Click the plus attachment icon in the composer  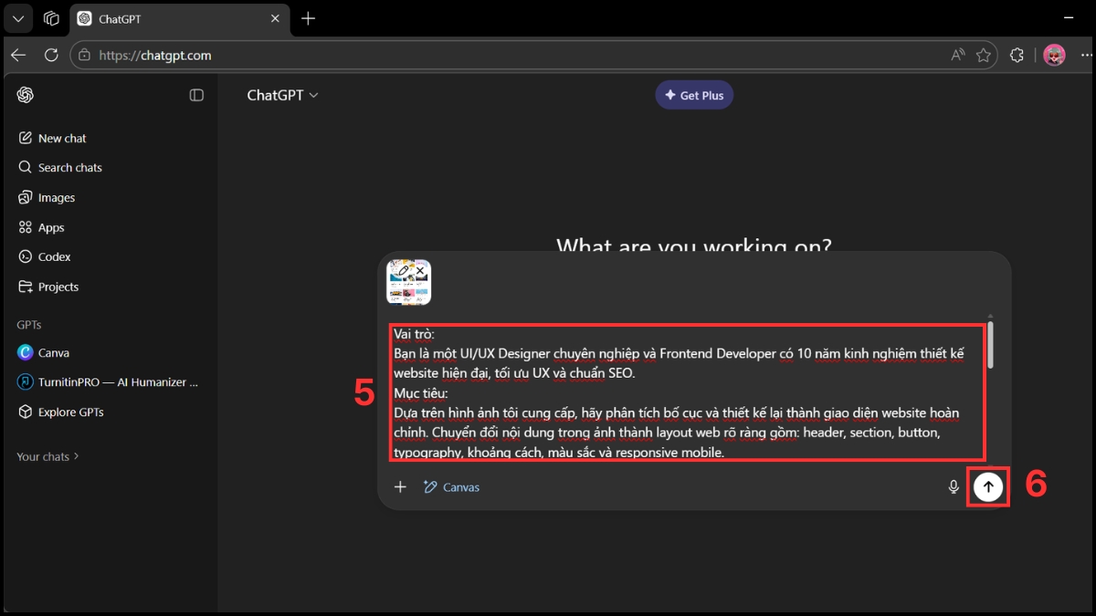point(400,486)
